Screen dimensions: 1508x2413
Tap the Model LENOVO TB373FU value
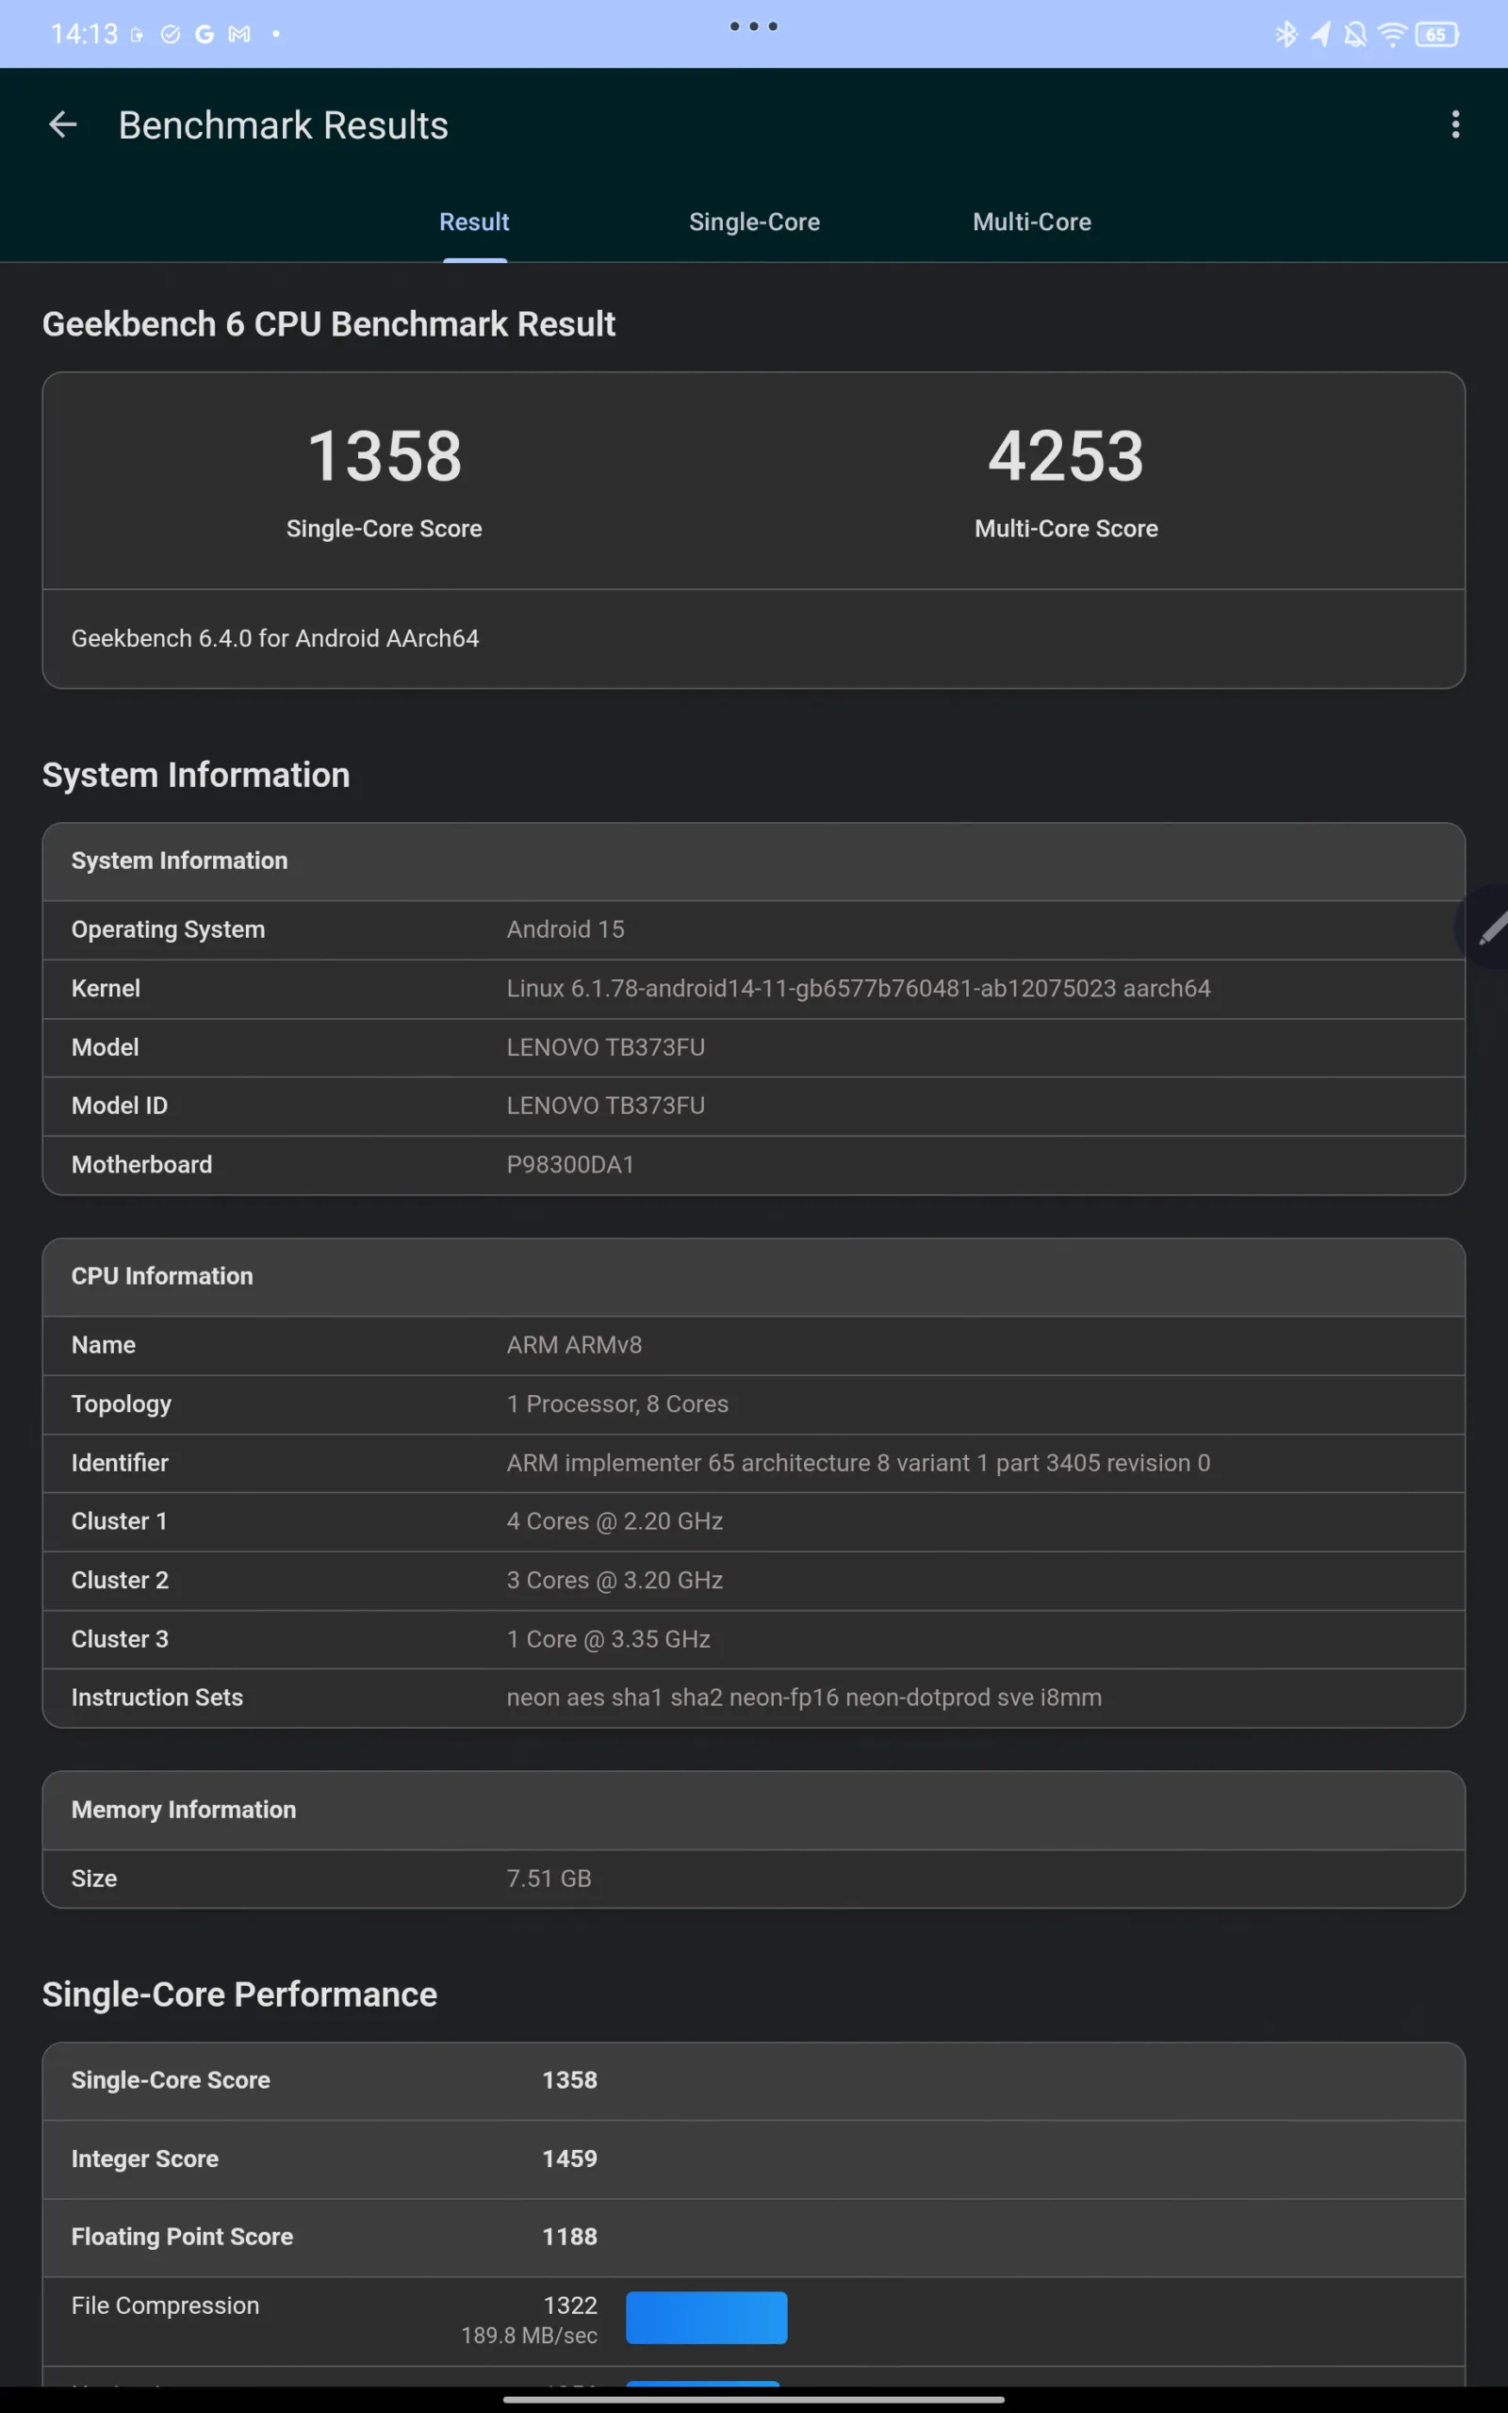point(605,1047)
